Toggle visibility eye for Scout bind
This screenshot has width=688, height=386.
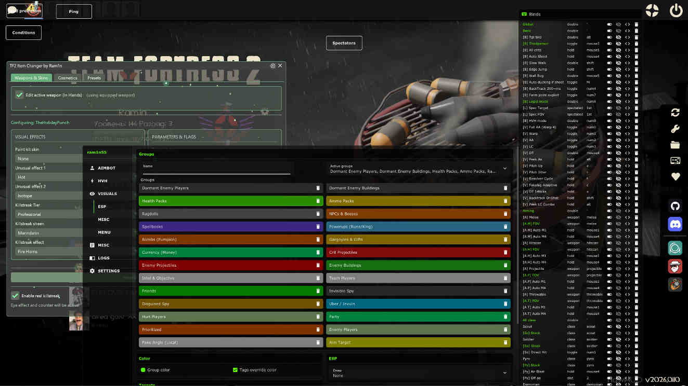coord(618,326)
